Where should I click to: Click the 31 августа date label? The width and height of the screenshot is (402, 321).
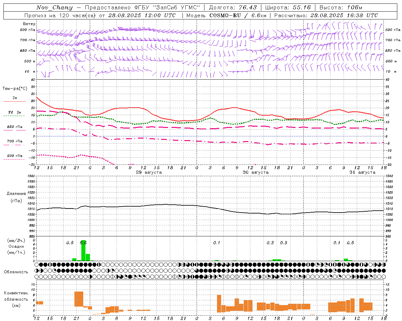(x=362, y=172)
